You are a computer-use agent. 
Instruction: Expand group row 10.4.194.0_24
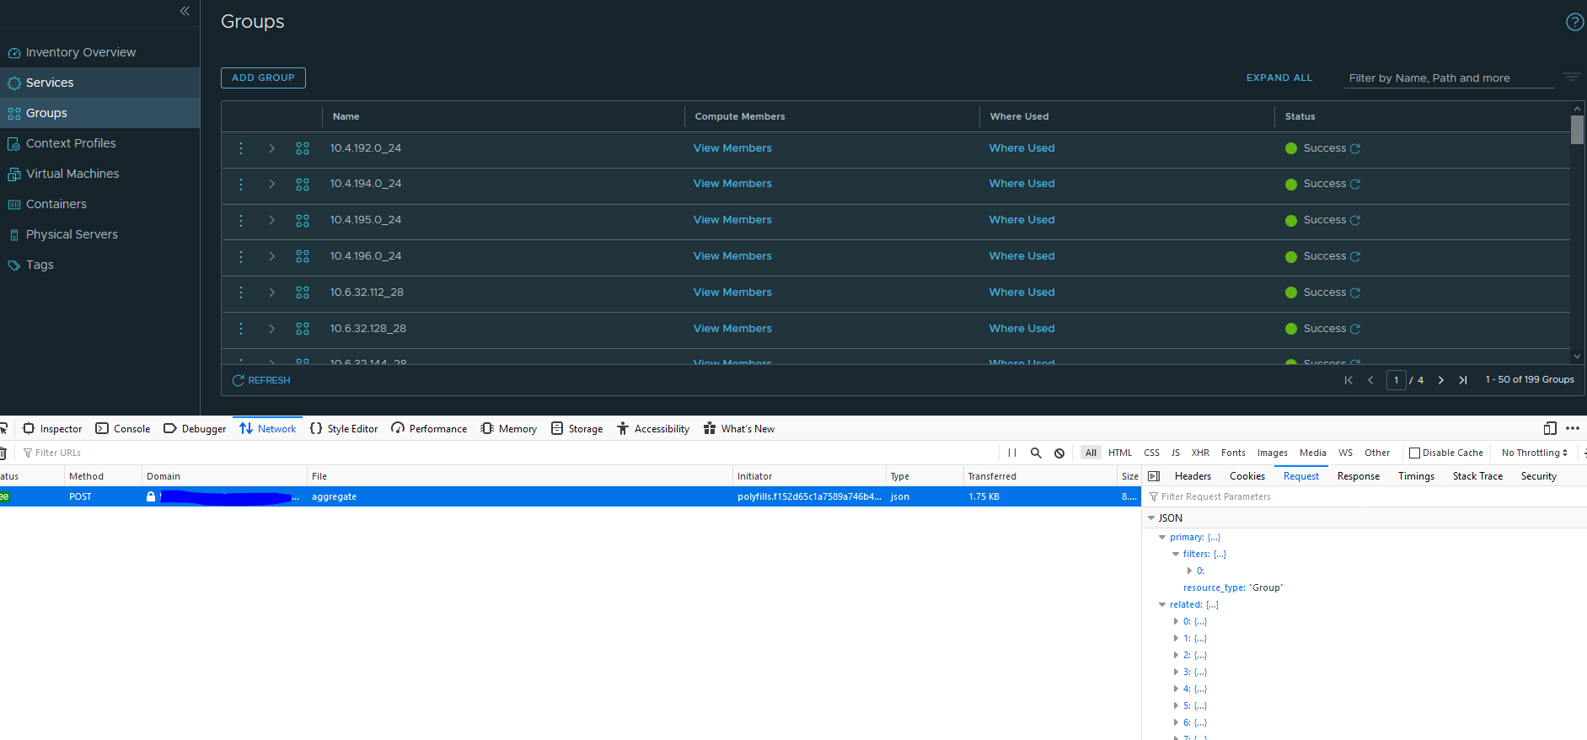point(272,184)
